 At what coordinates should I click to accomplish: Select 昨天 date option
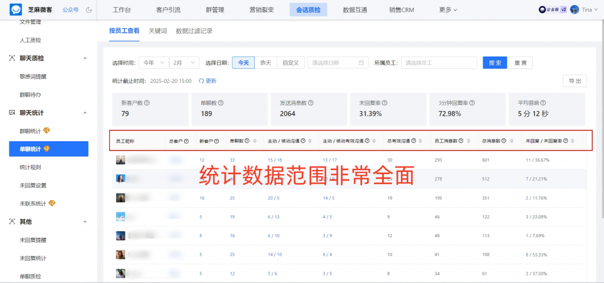266,63
